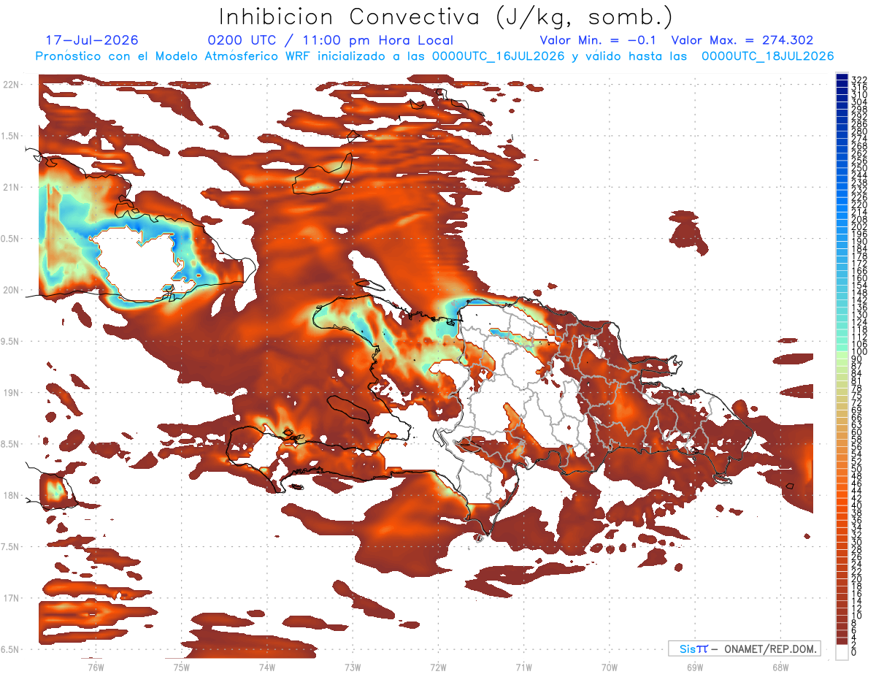The image size is (876, 677).
Task: Click the '74W' longitude label
Action: click(266, 667)
